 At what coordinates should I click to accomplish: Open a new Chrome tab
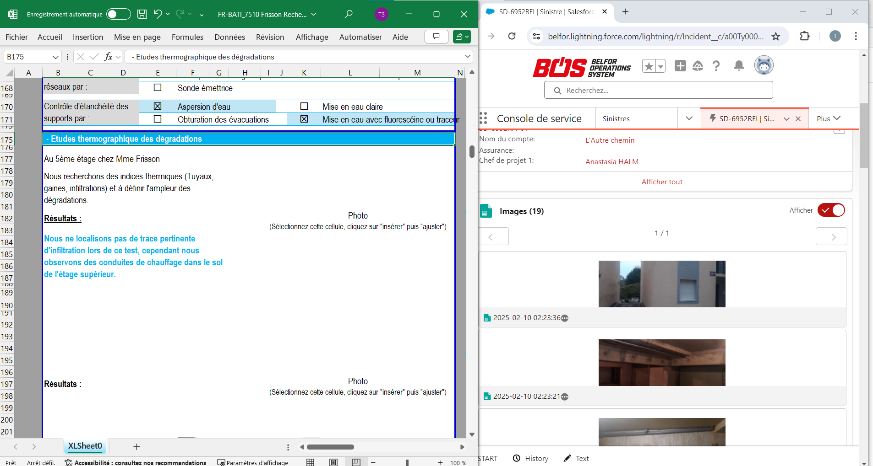(x=625, y=11)
